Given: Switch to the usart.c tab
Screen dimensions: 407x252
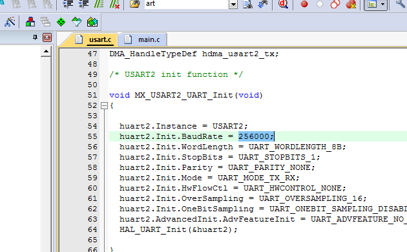Looking at the screenshot, I should pyautogui.click(x=100, y=39).
